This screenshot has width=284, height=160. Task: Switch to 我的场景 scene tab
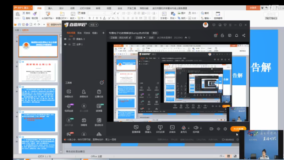click(71, 33)
